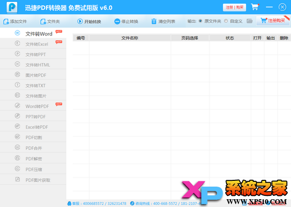Click the 输出 column header
This screenshot has height=207, width=291.
pos(271,38)
